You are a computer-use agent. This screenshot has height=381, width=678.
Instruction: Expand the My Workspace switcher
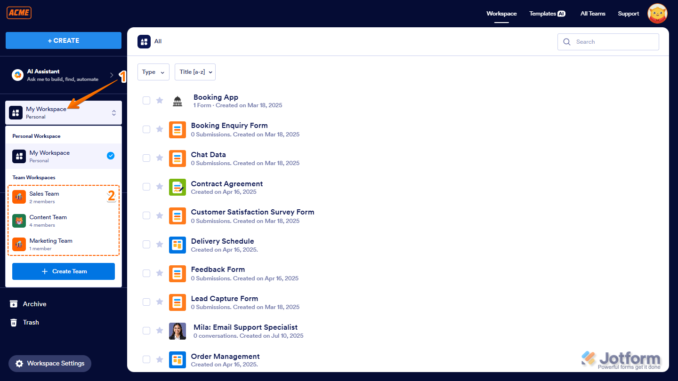(x=114, y=112)
